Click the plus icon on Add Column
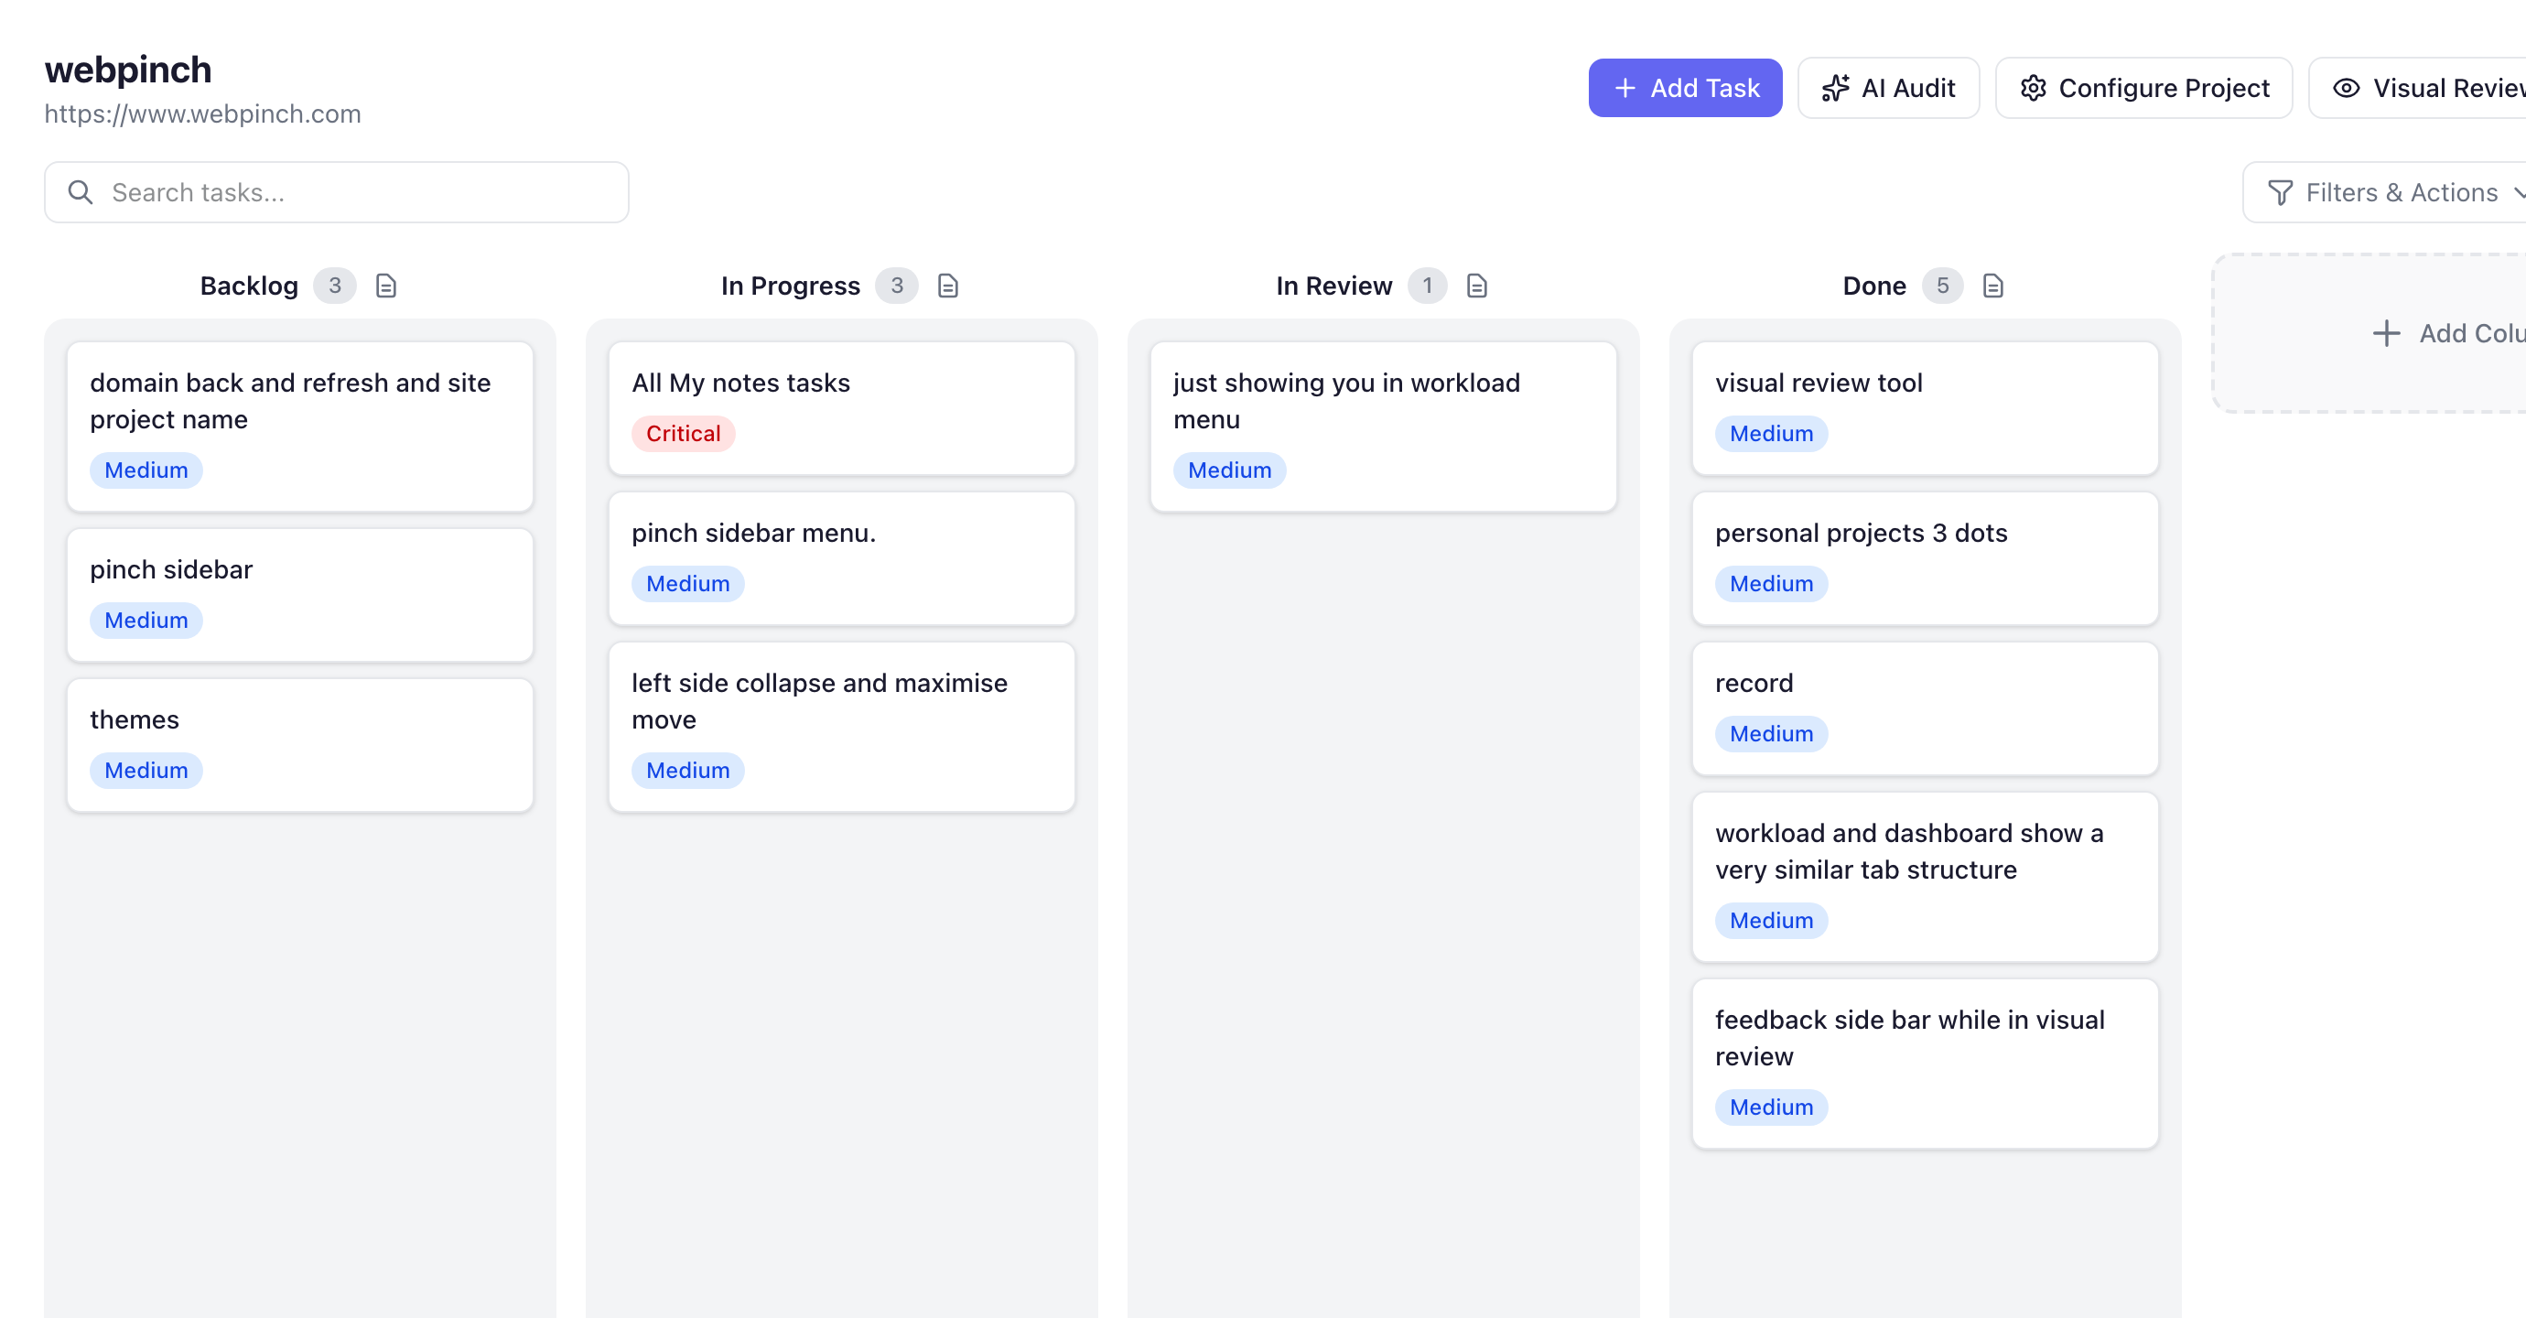Screen dimensions: 2526x1318 coord(2387,333)
